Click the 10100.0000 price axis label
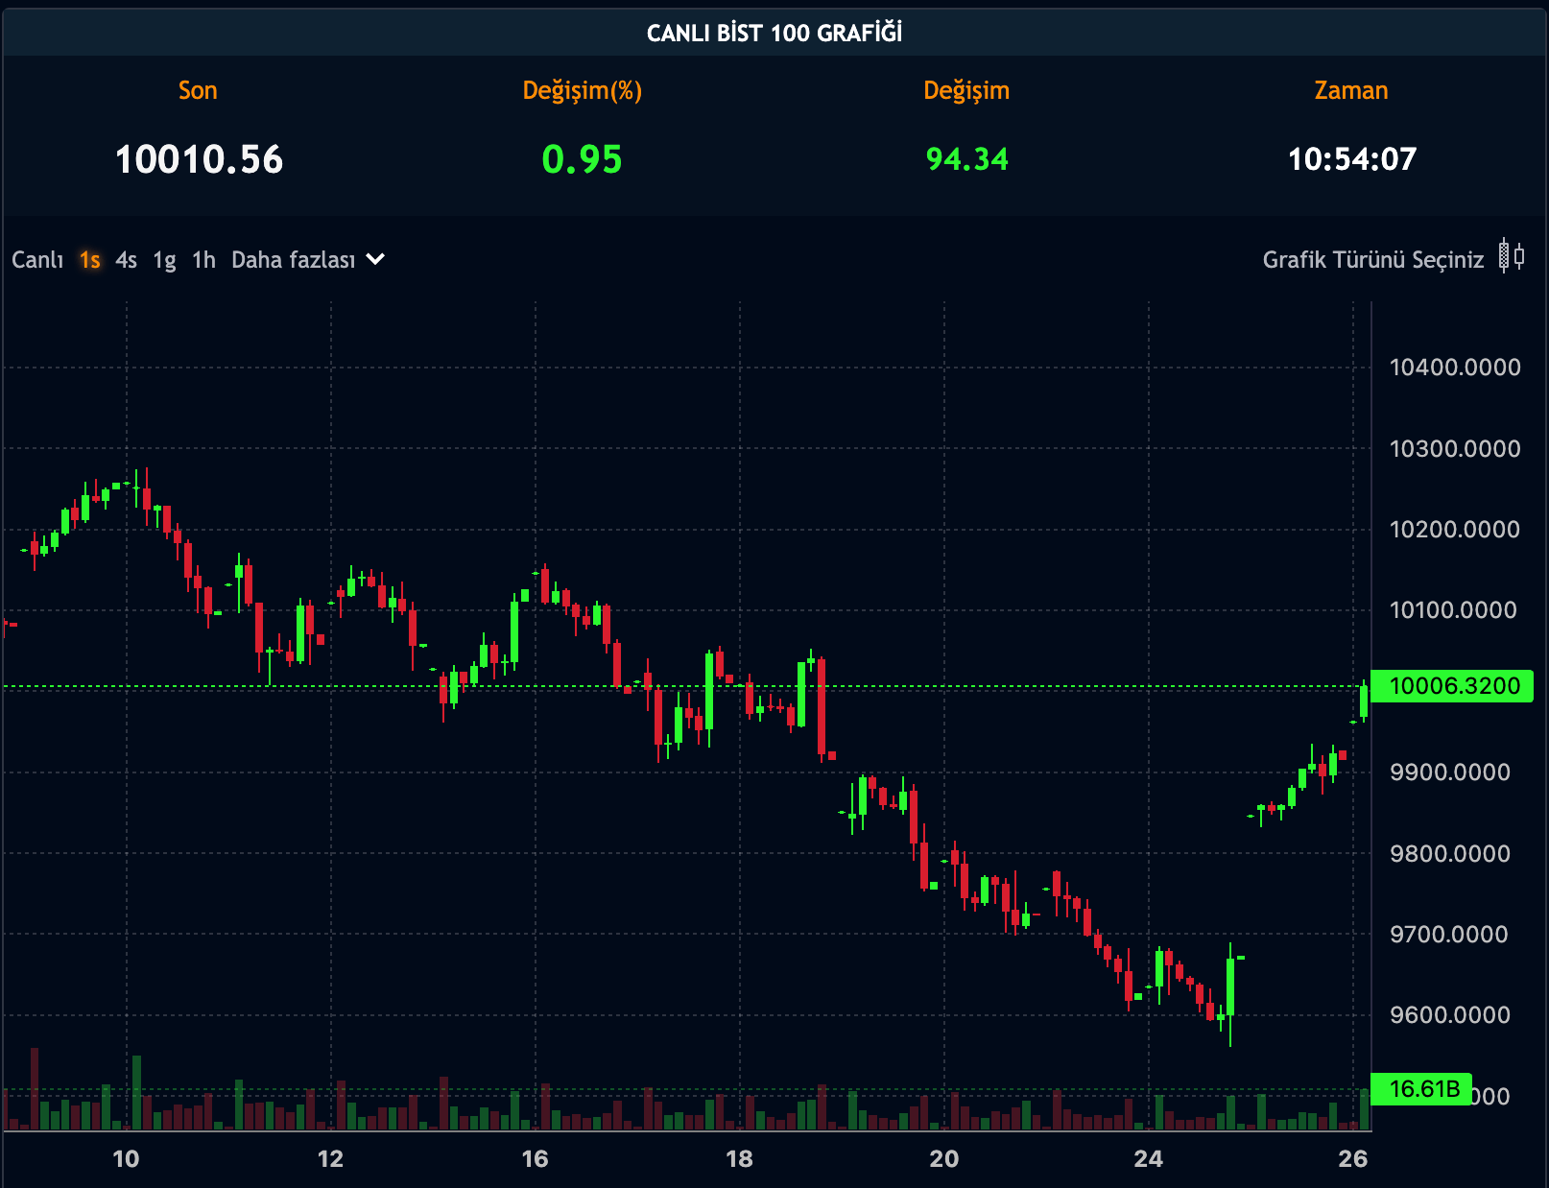Viewport: 1549px width, 1188px height. [x=1452, y=609]
